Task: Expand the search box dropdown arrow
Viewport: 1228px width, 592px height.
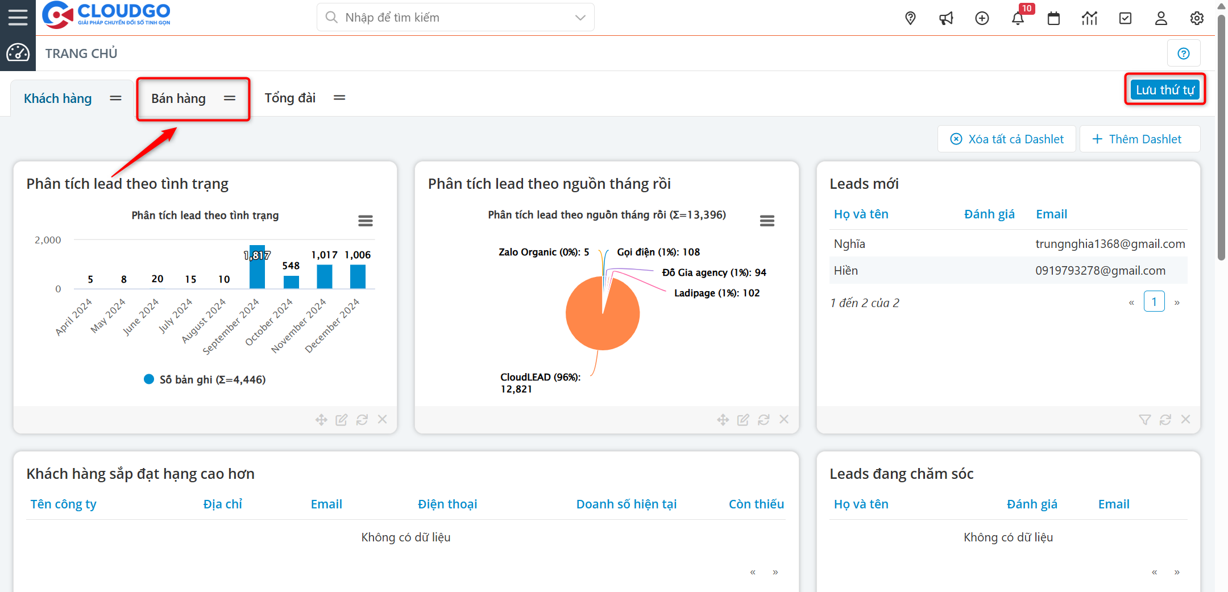Action: tap(580, 18)
